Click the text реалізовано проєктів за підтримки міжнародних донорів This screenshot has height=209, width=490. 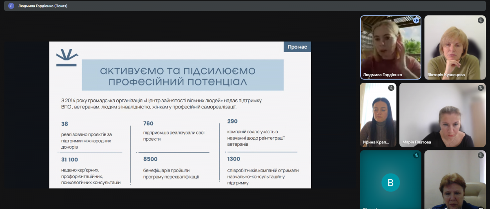coord(86,141)
